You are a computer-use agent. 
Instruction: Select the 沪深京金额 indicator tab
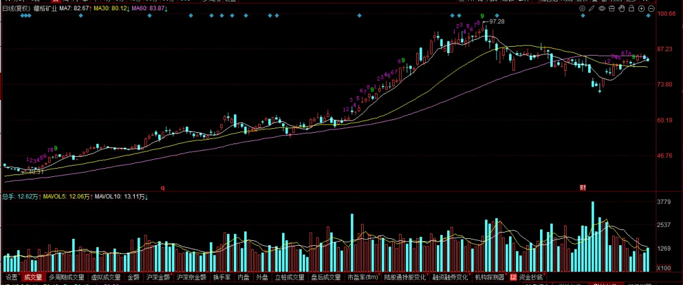tap(192, 277)
